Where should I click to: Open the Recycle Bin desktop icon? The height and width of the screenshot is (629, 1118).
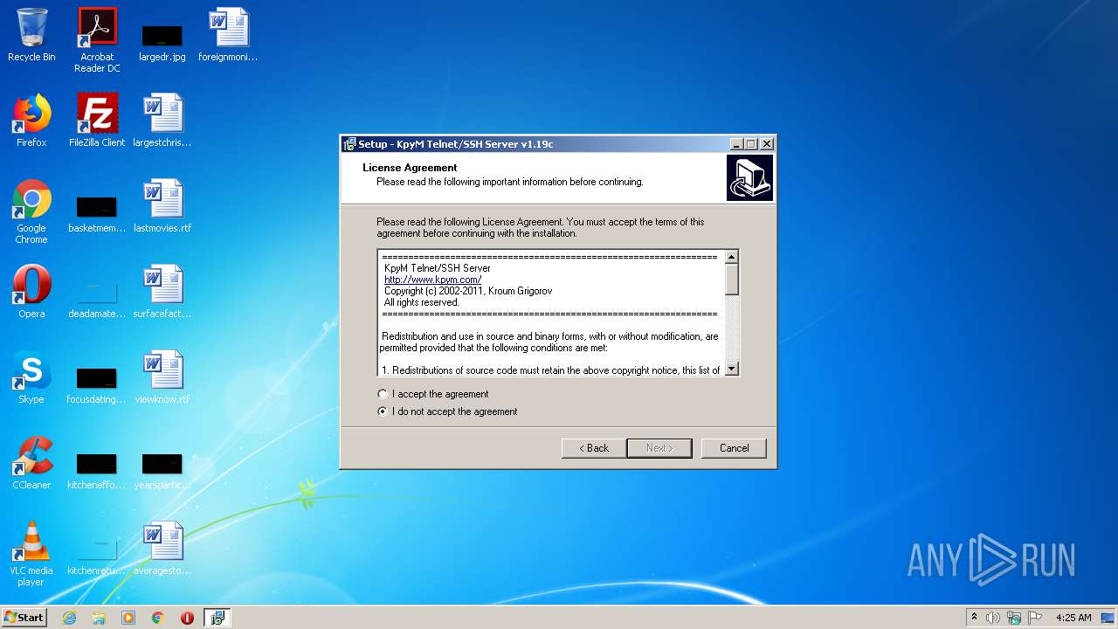(x=31, y=35)
